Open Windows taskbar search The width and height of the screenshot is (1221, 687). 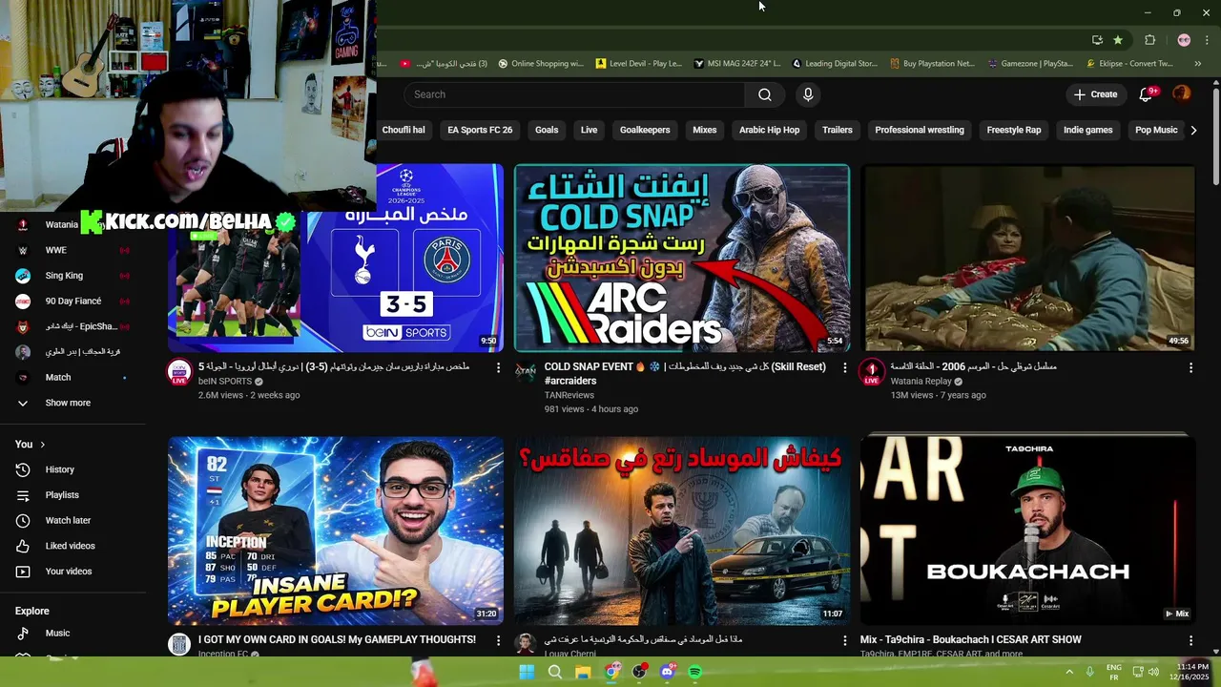pos(554,672)
